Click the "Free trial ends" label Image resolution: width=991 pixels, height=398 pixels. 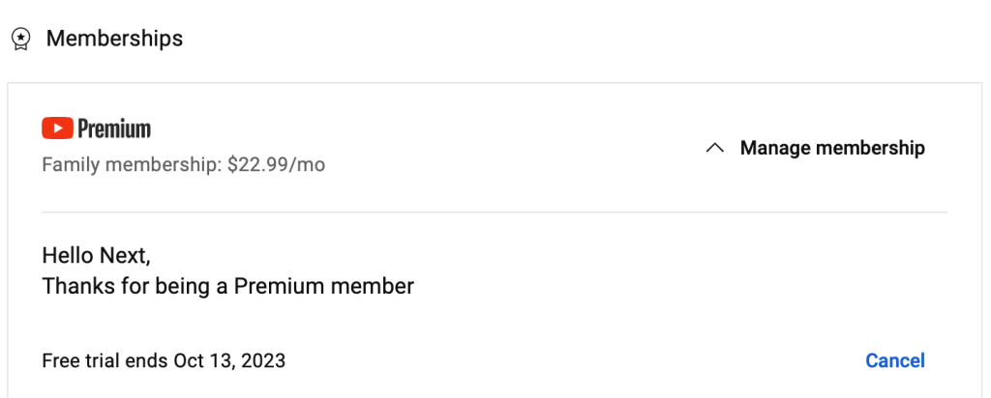(105, 361)
